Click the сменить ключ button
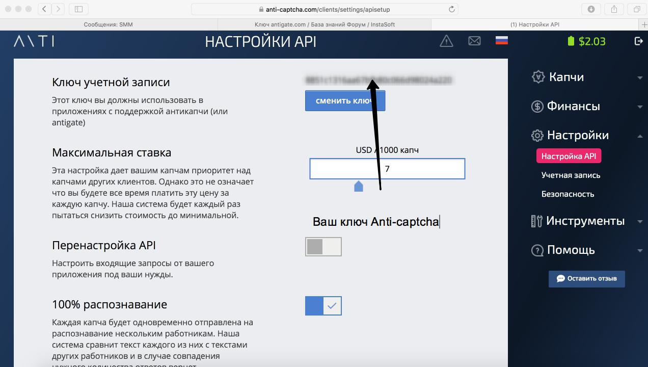The width and height of the screenshot is (648, 367). tap(345, 100)
